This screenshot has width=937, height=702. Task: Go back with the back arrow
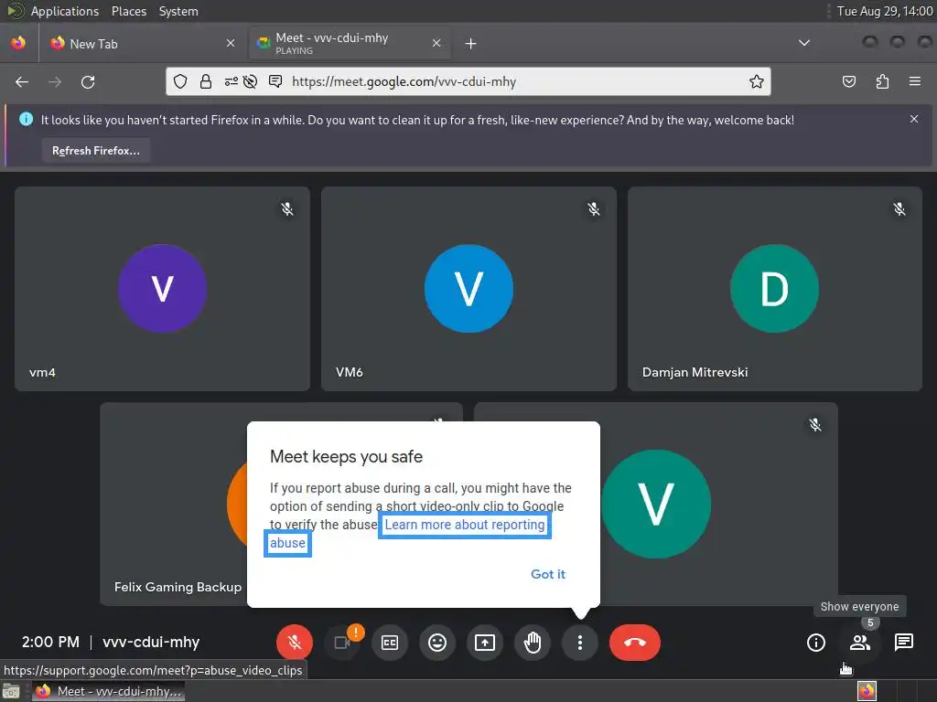click(22, 81)
